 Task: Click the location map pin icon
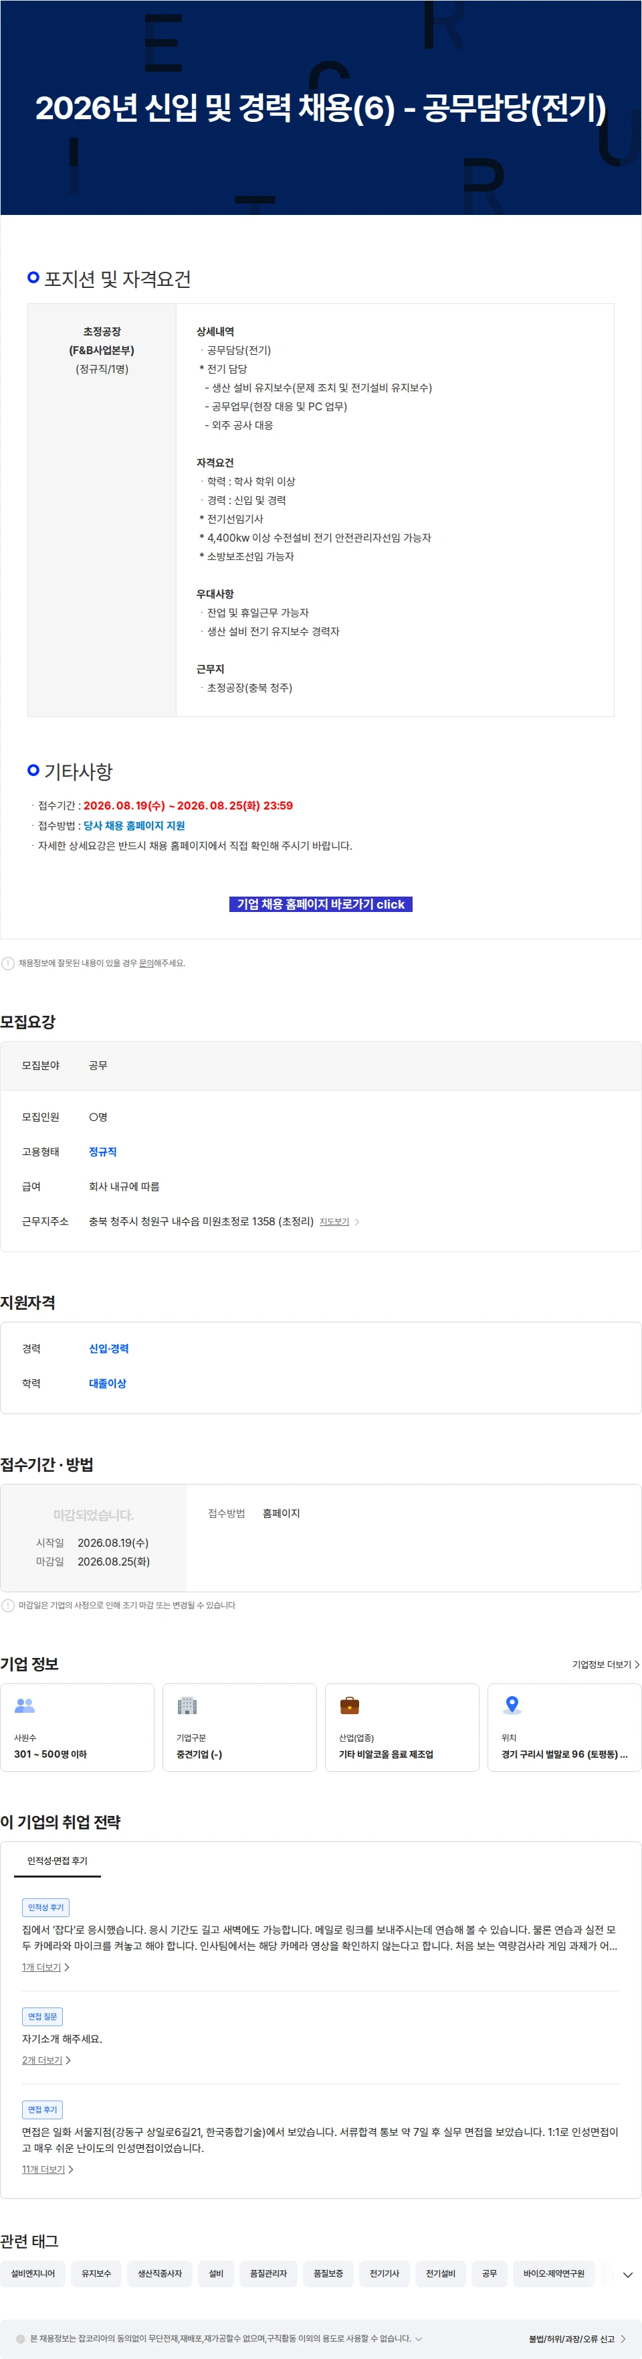(x=512, y=1705)
